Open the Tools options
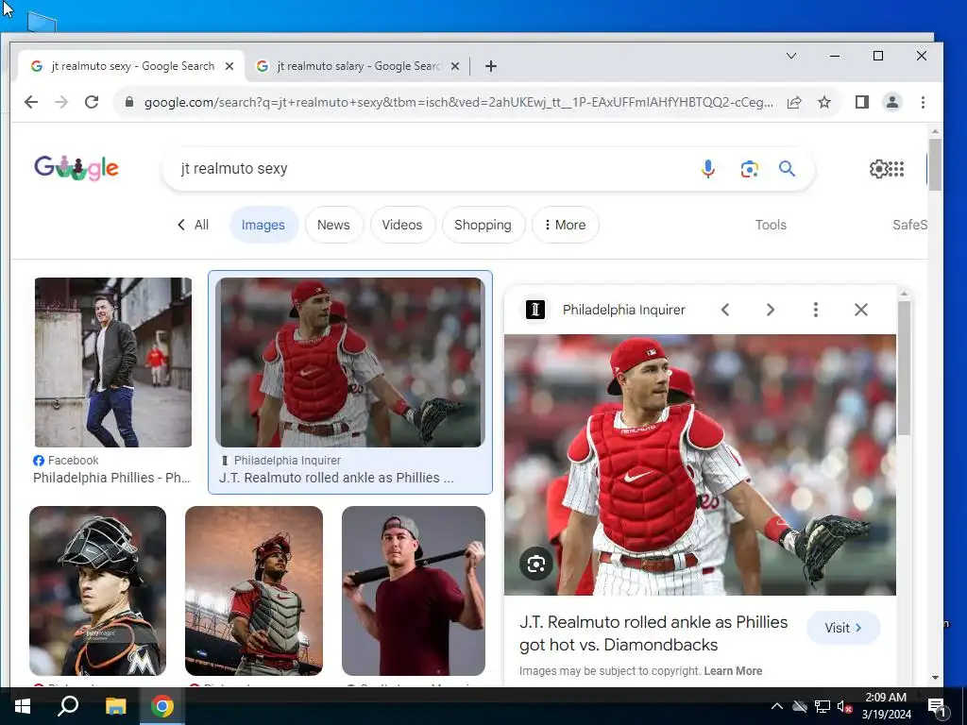Image resolution: width=967 pixels, height=725 pixels. point(771,225)
